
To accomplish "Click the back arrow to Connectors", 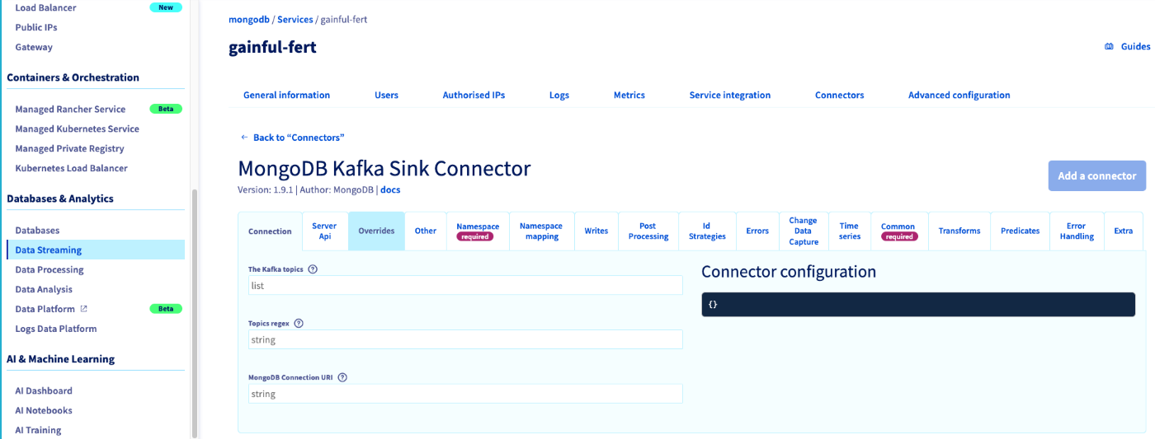I will pos(244,138).
